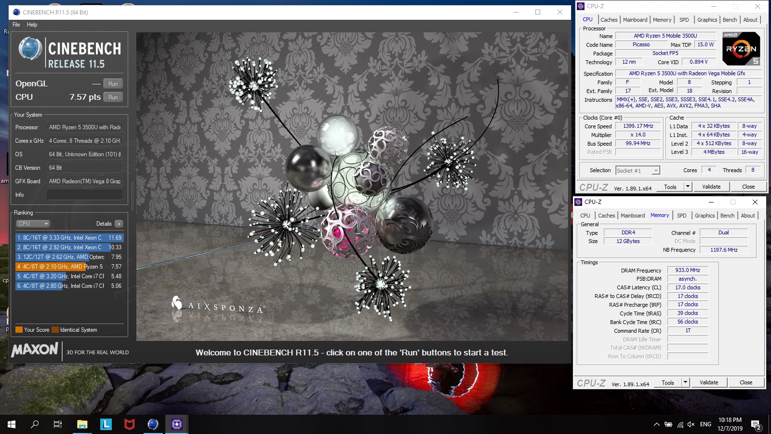Open the Socket #1 selection dropdown
771x434 pixels.
[x=638, y=171]
